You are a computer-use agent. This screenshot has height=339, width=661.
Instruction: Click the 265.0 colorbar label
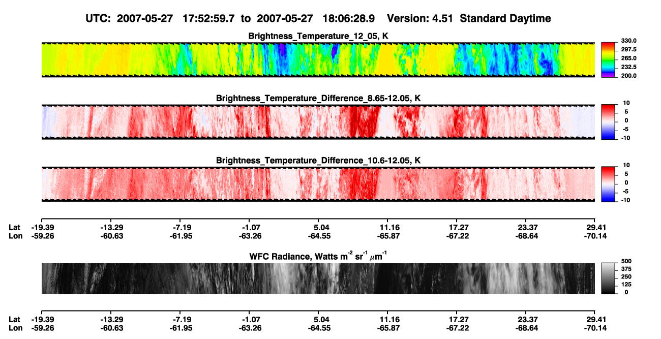pos(629,58)
